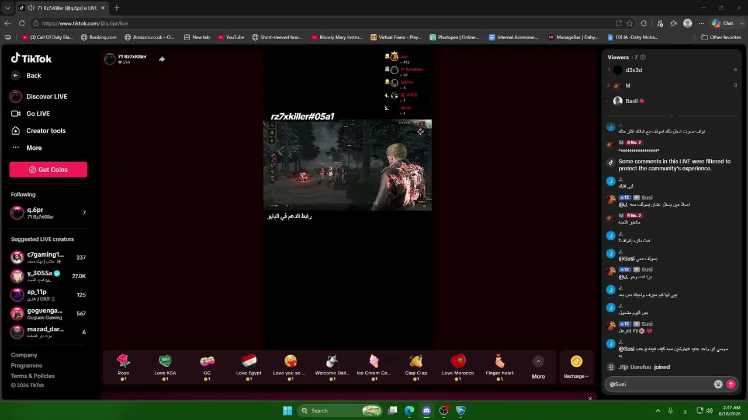Open a new browser tab
The width and height of the screenshot is (748, 420).
point(117,8)
